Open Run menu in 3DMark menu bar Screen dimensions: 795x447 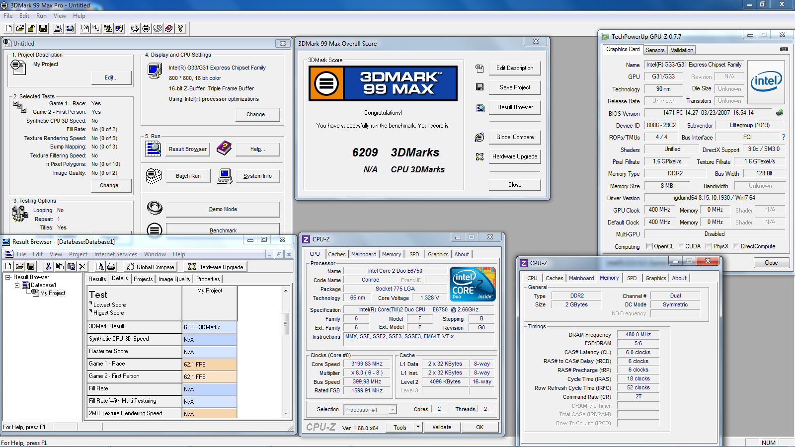(41, 16)
